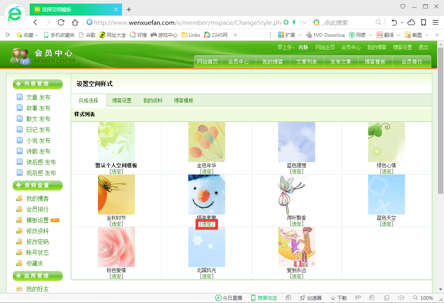
Task: Expand the 收藏 favorites dropdown
Action: (x=26, y=35)
